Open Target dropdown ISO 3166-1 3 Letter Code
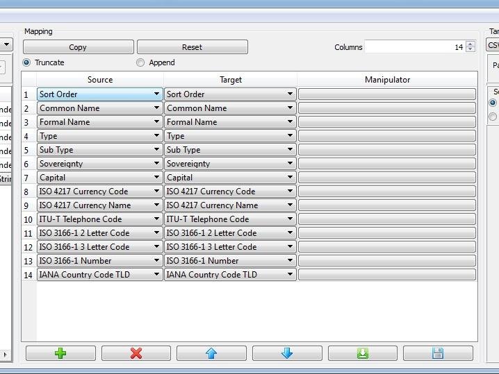The height and width of the screenshot is (374, 499). click(230, 247)
